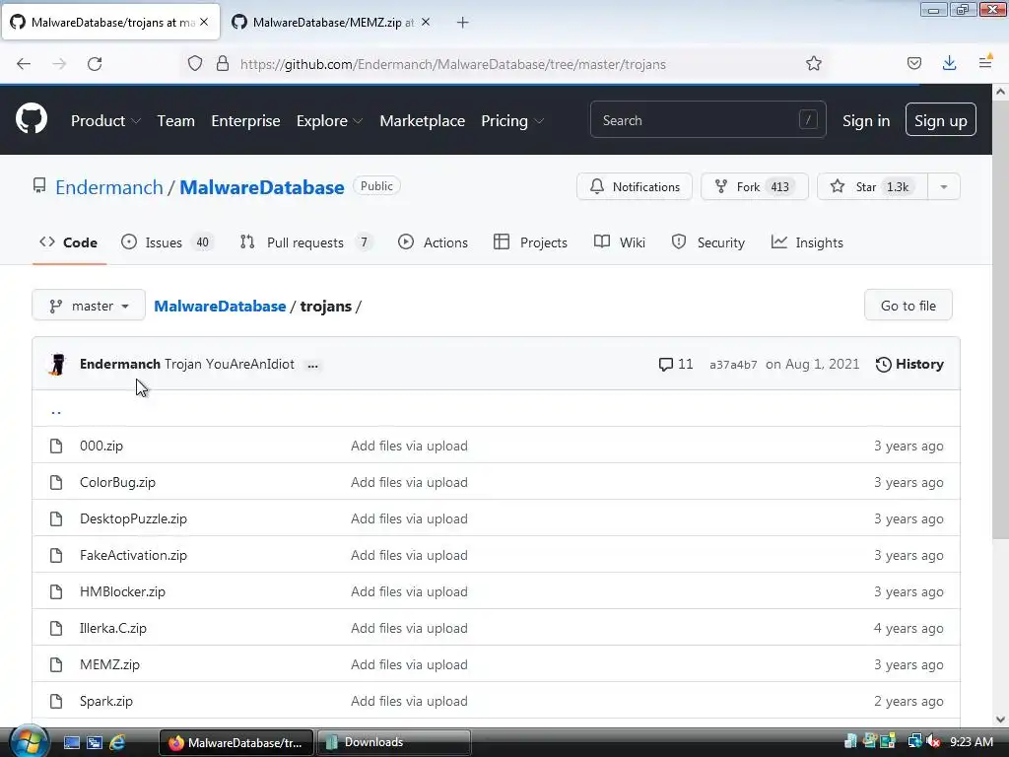Screen dimensions: 1009x757
Task: Close the MalwareDatabase/trojans tab
Action: 204,22
